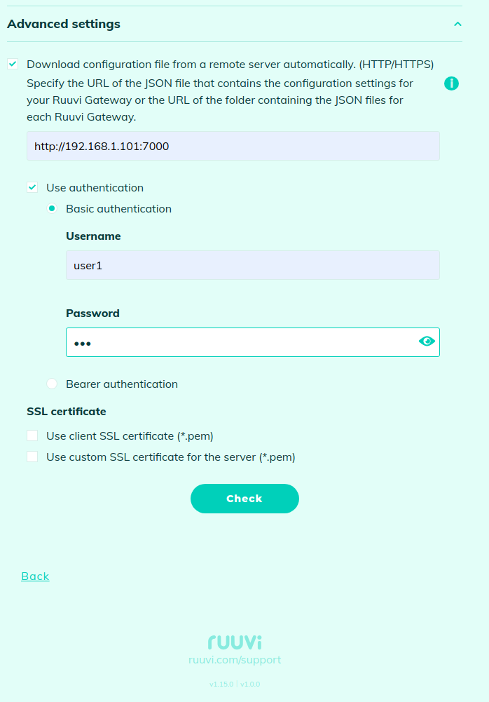Screen dimensions: 489x702
Task: Click the version number text in footer
Action: [235, 684]
